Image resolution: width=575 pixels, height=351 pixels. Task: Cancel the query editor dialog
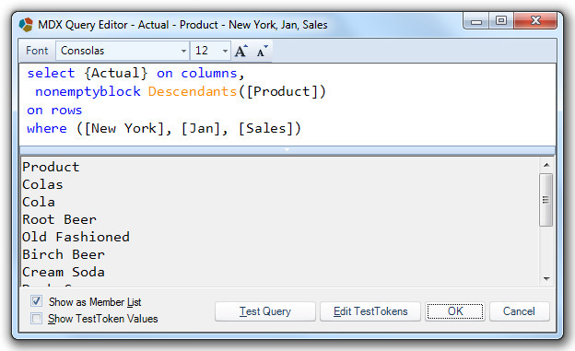click(520, 311)
